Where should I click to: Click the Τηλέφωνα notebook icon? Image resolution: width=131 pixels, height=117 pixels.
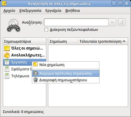click(7, 76)
